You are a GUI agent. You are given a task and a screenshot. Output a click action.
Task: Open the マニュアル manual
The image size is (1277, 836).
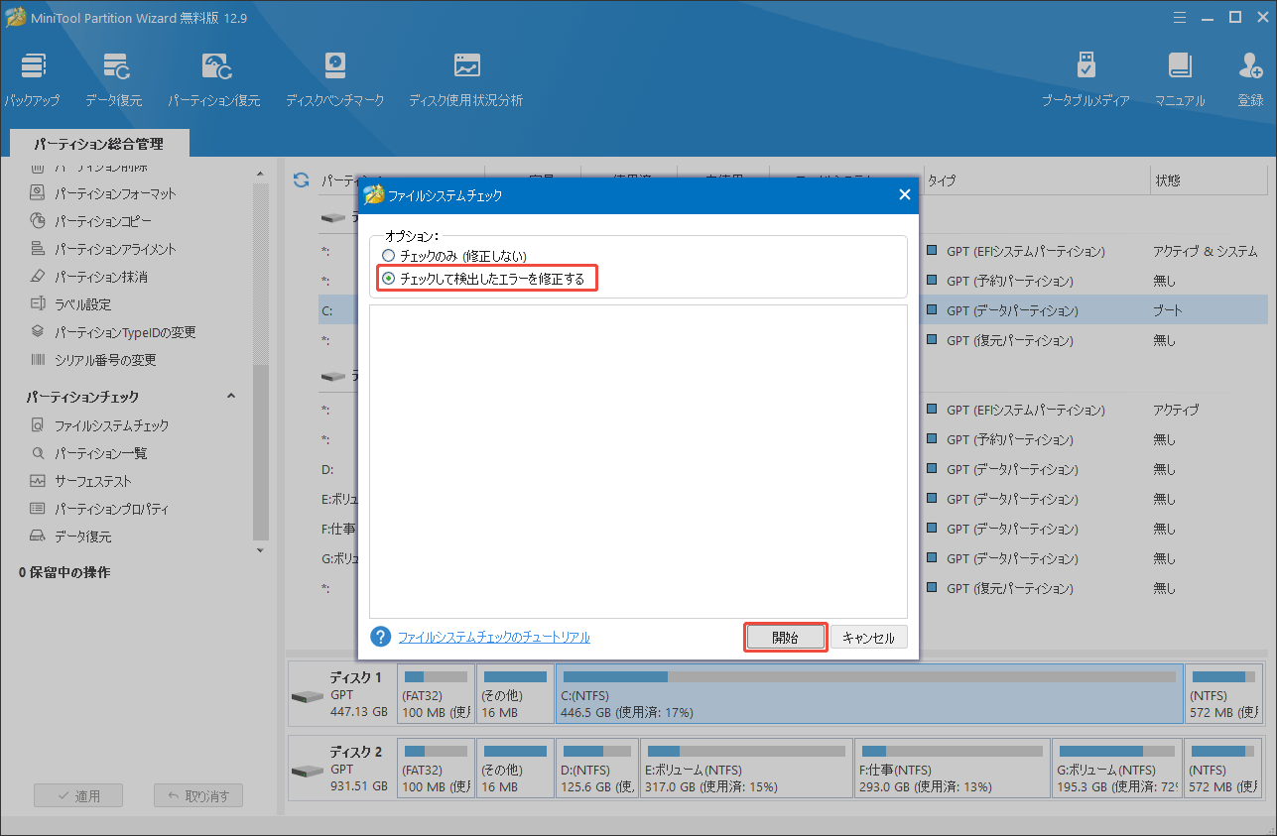[x=1179, y=77]
